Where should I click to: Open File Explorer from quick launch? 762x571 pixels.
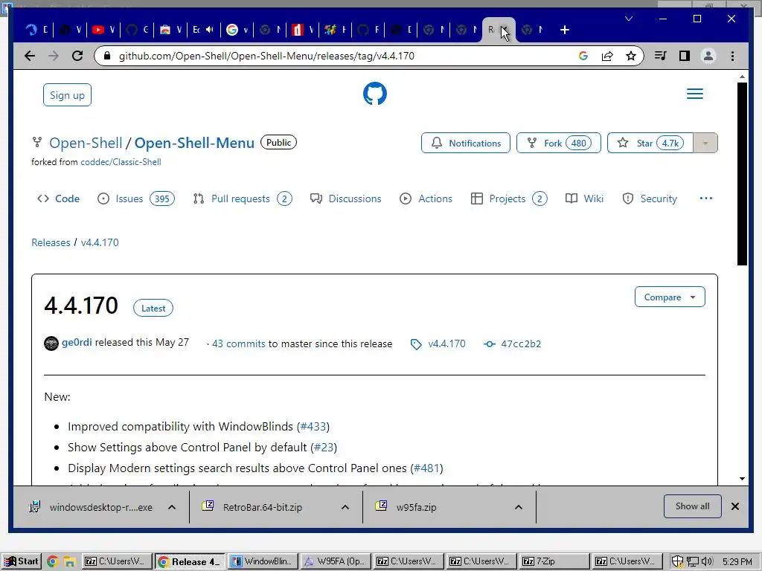tap(69, 562)
